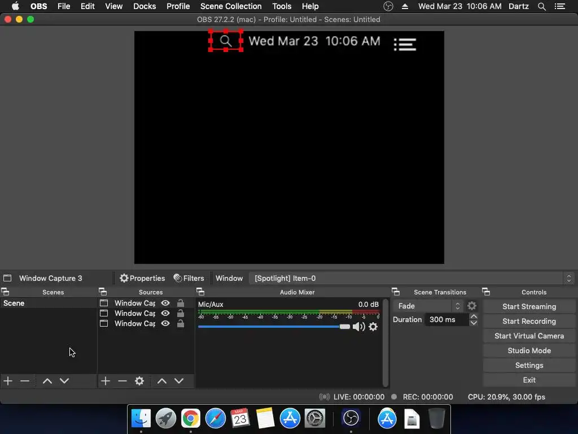The width and height of the screenshot is (578, 434).
Task: Click Start Virtual Camera
Action: pyautogui.click(x=529, y=336)
